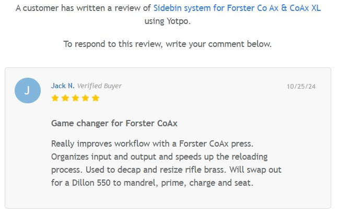Click the third rating star
Viewport: 338px width, 216px height.
(x=75, y=98)
